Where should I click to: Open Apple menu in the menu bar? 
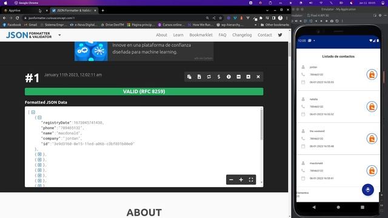tap(5, 3)
